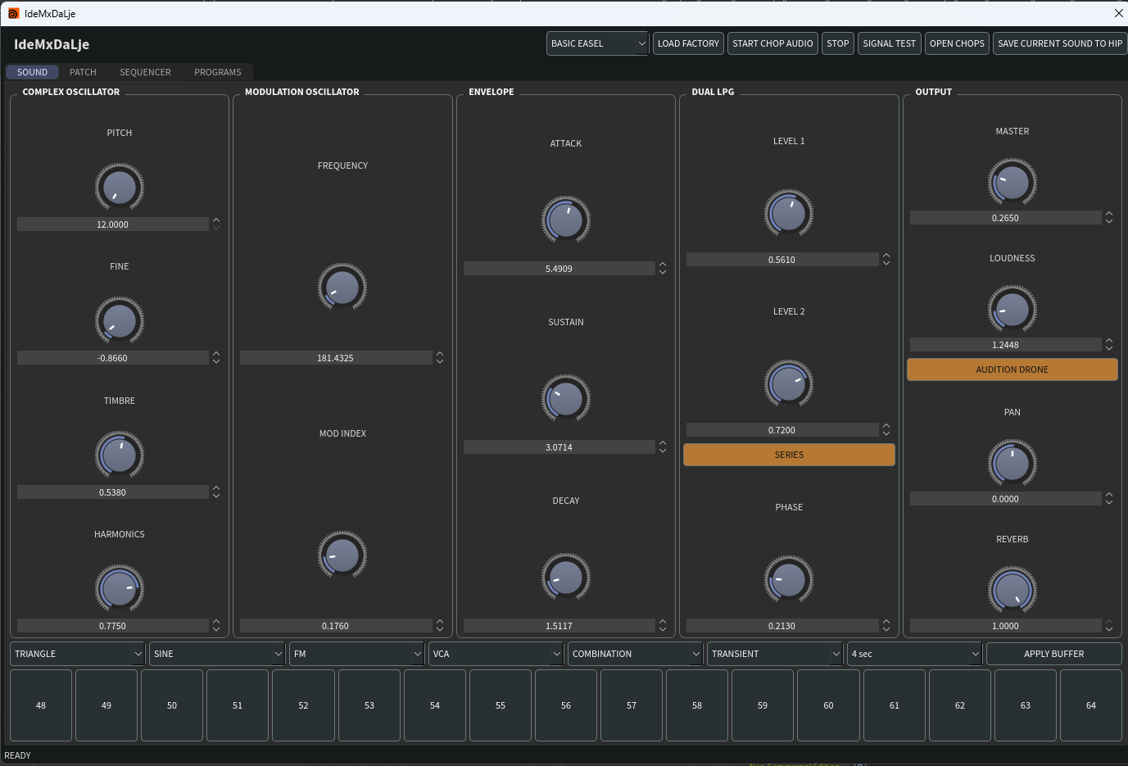The height and width of the screenshot is (766, 1128).
Task: Click the FREQUENCY value field showing 181.4325
Action: tap(336, 358)
